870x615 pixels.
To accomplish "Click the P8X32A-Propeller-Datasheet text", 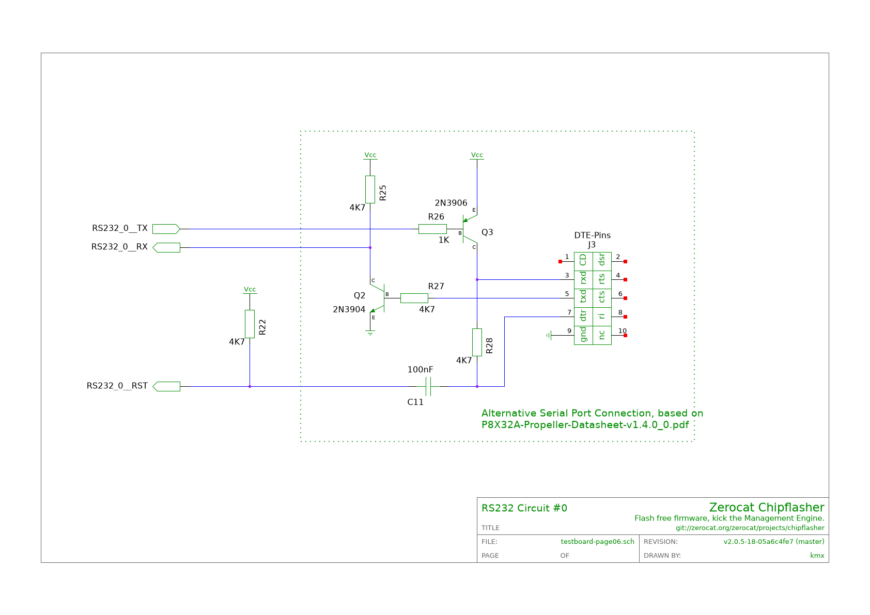I will click(585, 425).
